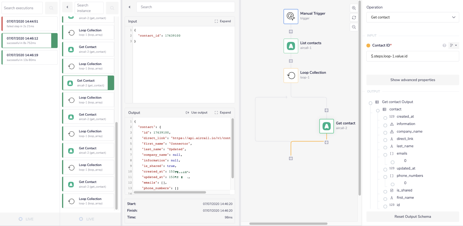
Task: Click Use output above the output panel
Action: (197, 112)
